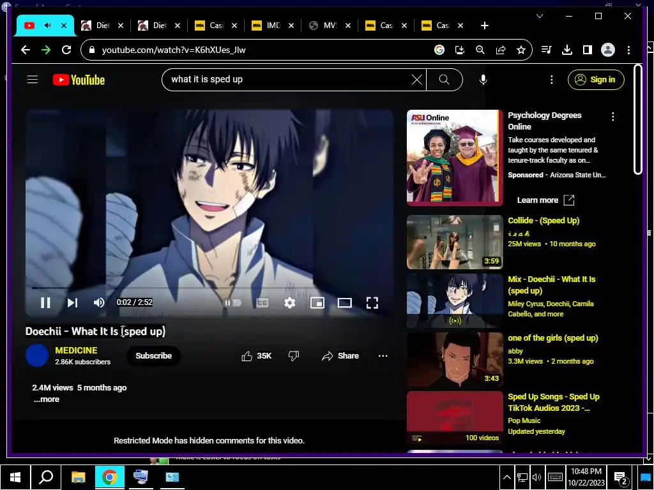Bookmark this page with star

(521, 50)
